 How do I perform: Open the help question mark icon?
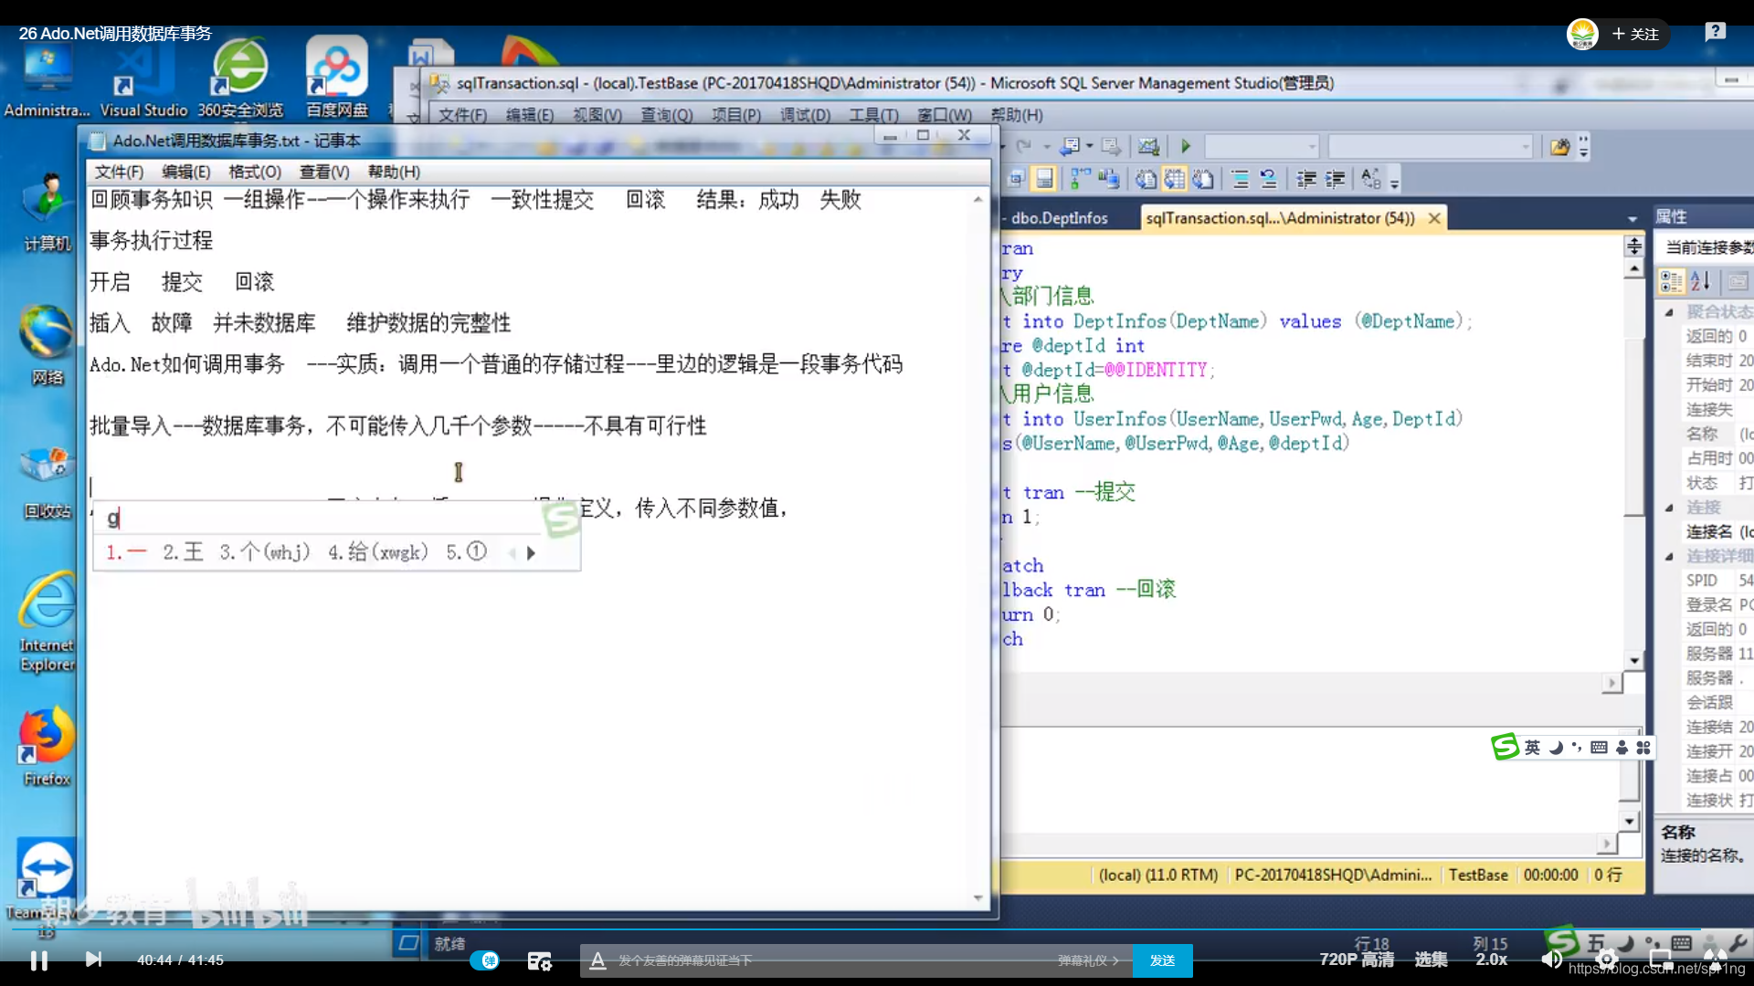[1715, 32]
